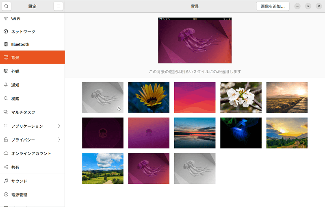Pick the glowing blue jellyfish wallpaper

[x=241, y=133]
